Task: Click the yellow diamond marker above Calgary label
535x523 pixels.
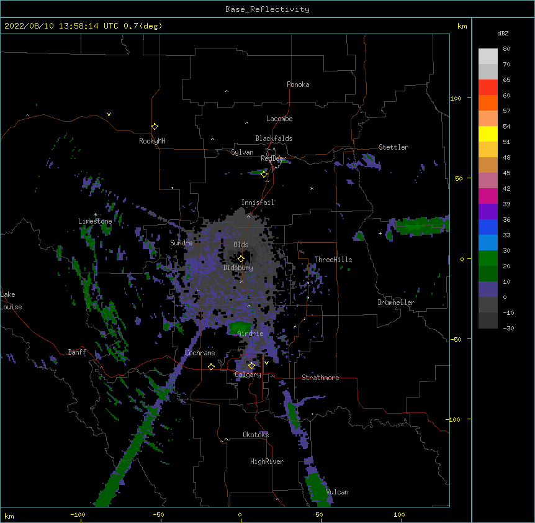Action: click(251, 366)
